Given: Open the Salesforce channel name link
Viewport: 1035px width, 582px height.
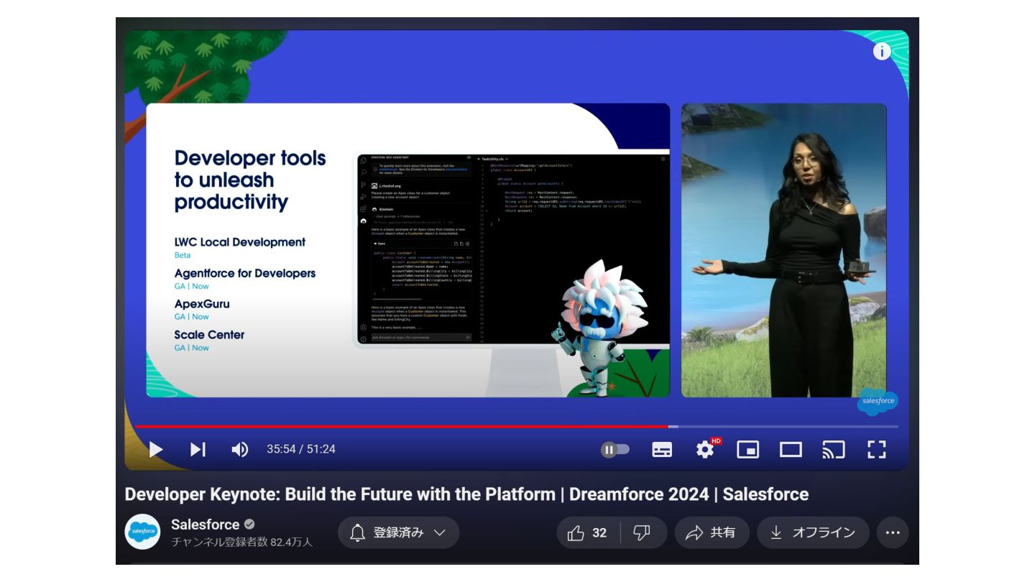Looking at the screenshot, I should [x=206, y=524].
